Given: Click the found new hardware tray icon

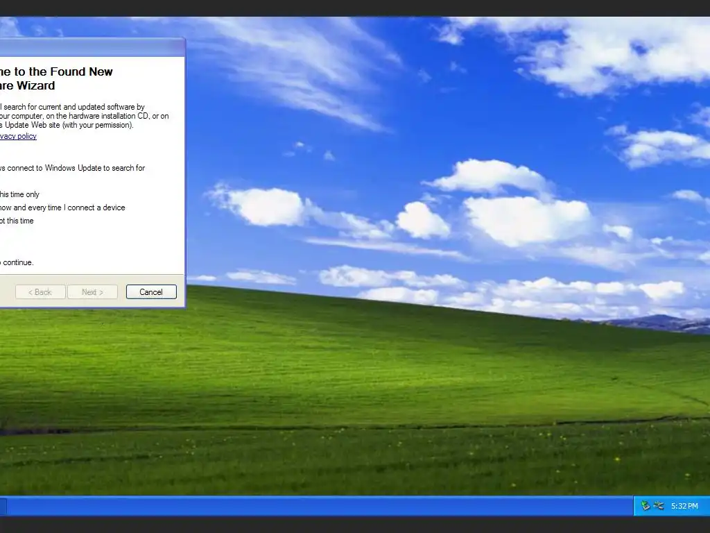Looking at the screenshot, I should pyautogui.click(x=659, y=506).
